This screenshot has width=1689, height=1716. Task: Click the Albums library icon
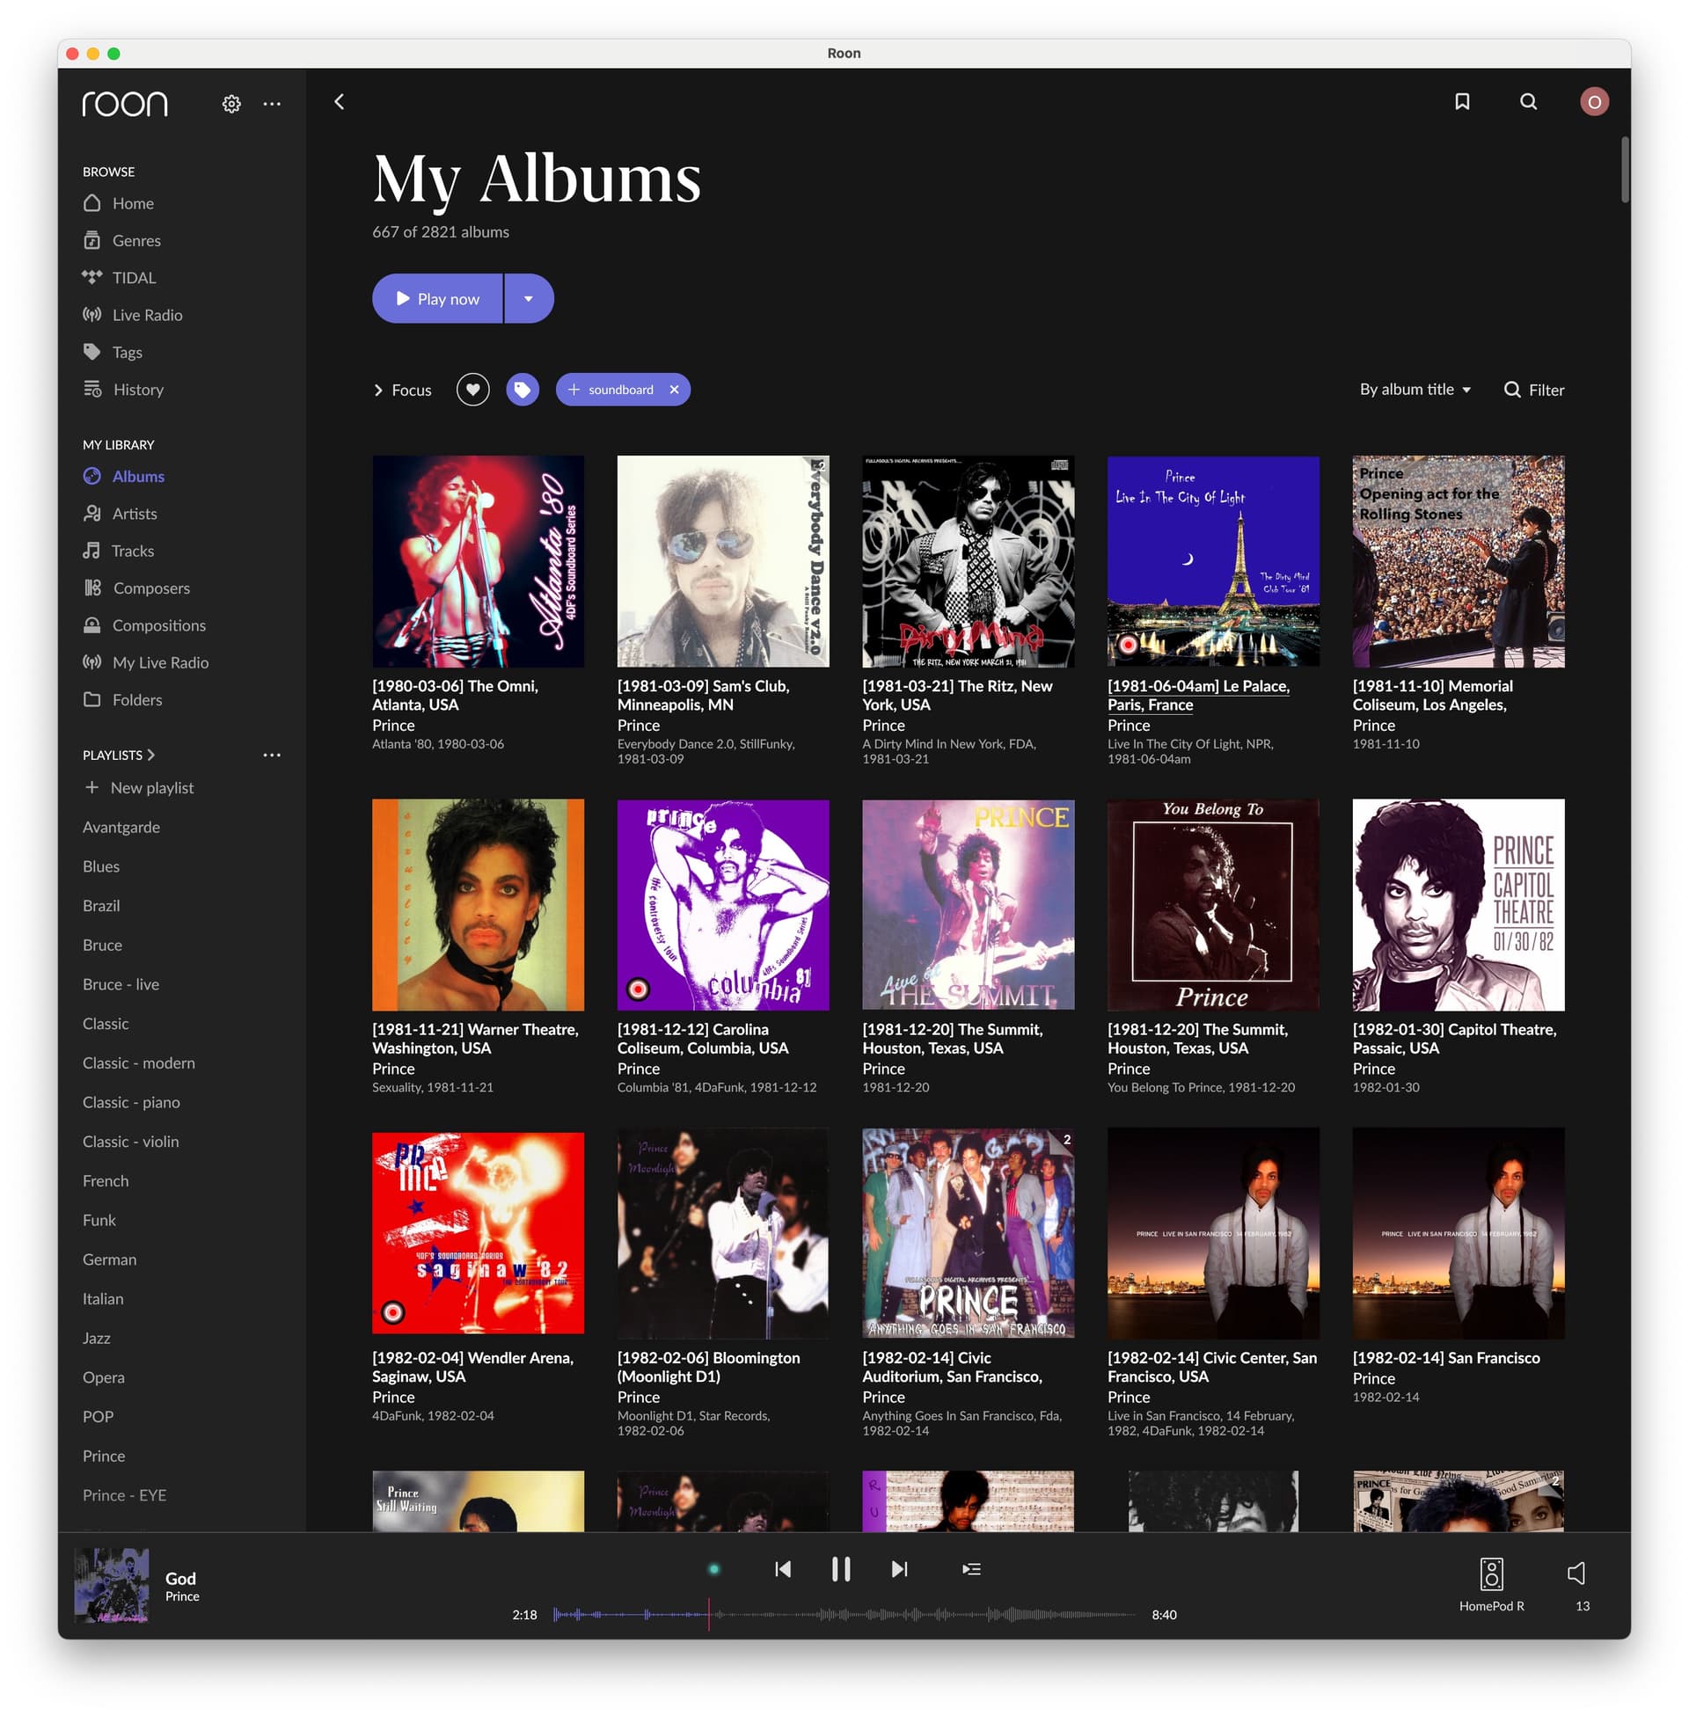[x=92, y=476]
